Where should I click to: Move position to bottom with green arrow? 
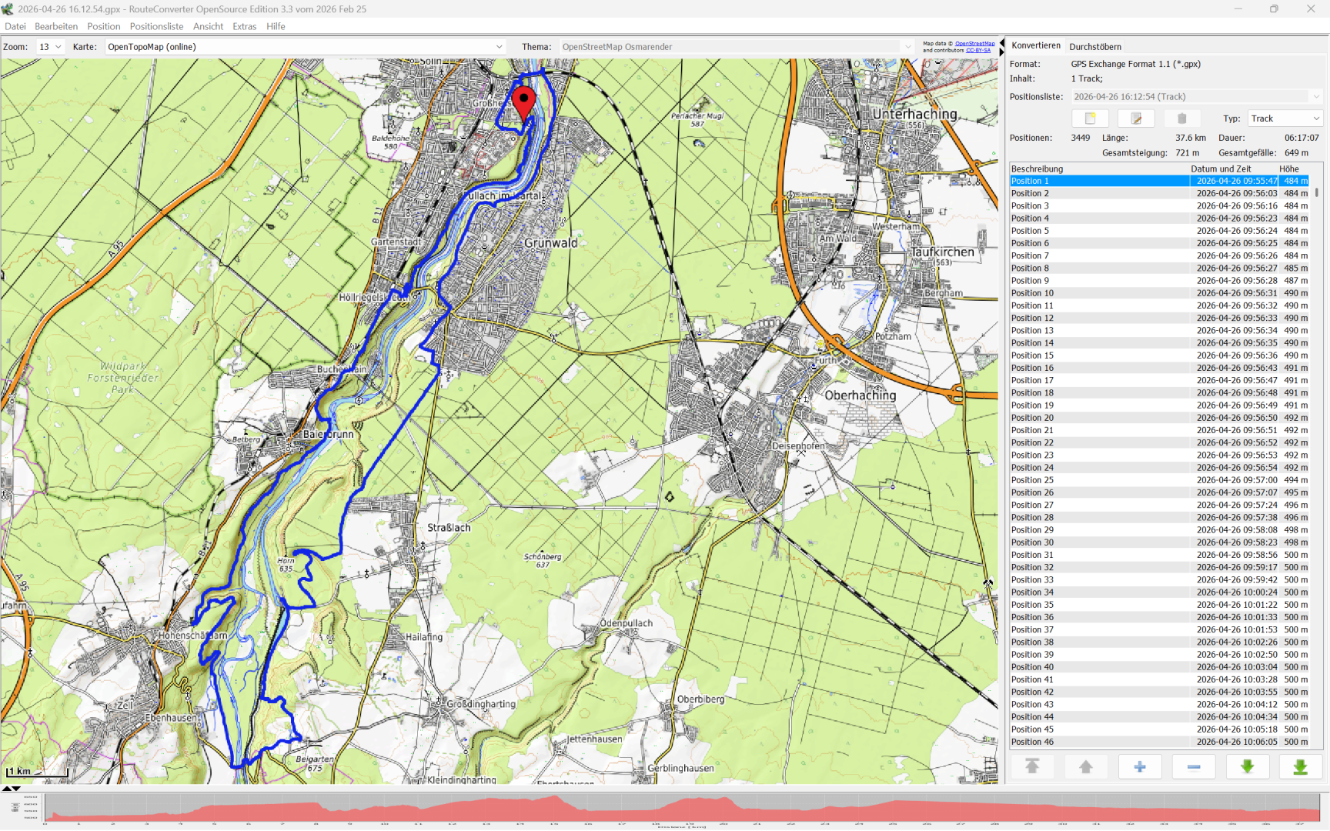click(1301, 766)
